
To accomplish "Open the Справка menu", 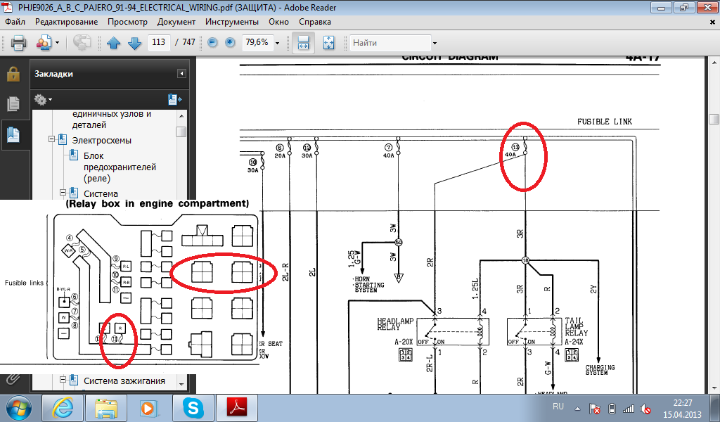I will (315, 22).
